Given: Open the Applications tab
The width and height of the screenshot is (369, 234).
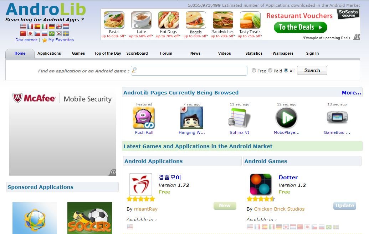Looking at the screenshot, I should tap(49, 54).
